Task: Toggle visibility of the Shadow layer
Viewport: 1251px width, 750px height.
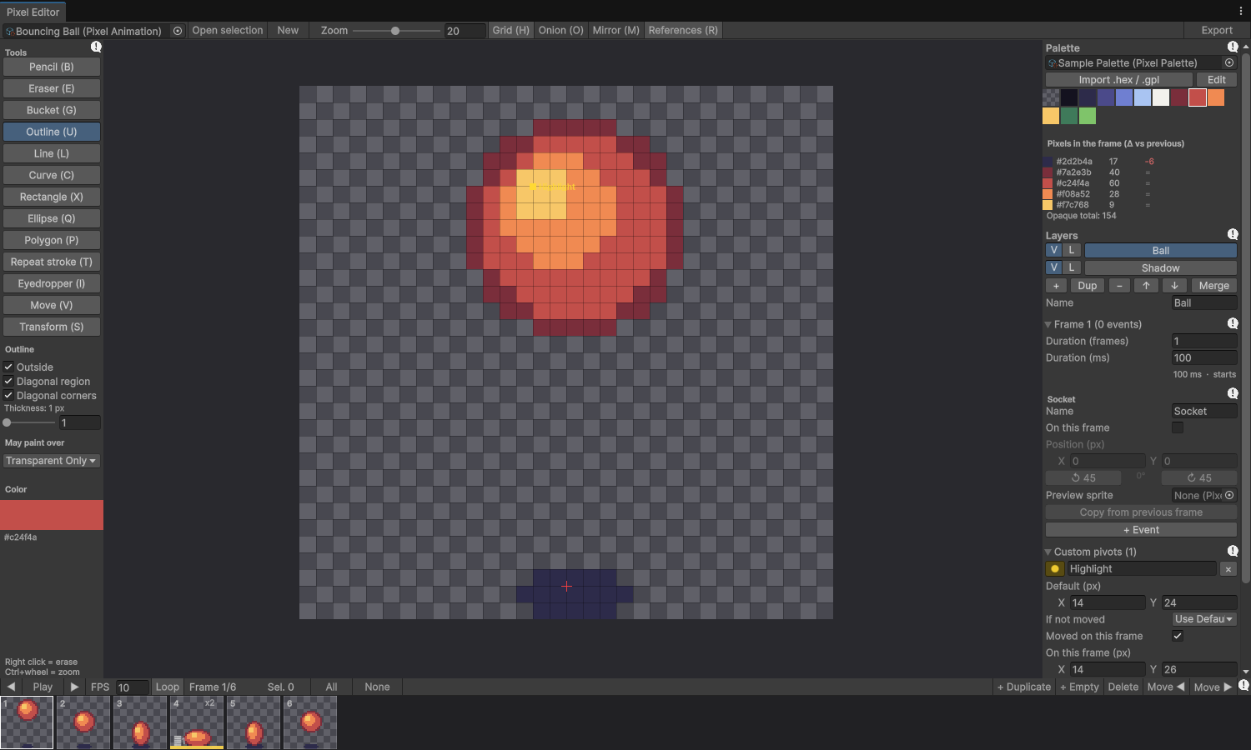Action: [x=1054, y=267]
